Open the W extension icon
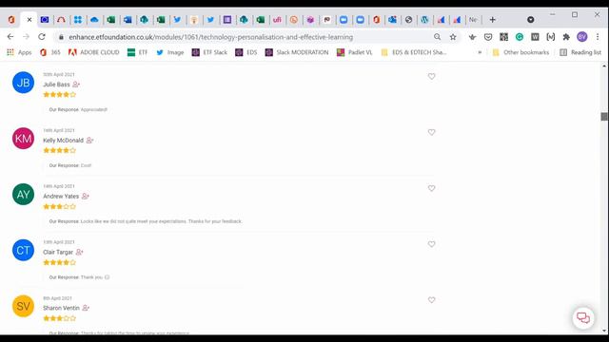This screenshot has height=342, width=609. point(535,37)
